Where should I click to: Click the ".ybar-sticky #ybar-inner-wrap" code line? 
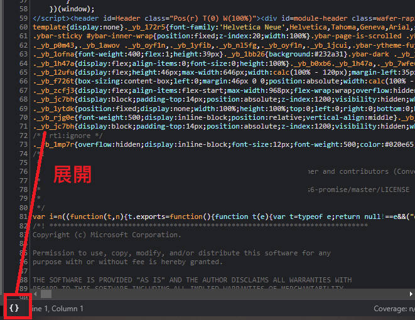(x=224, y=36)
